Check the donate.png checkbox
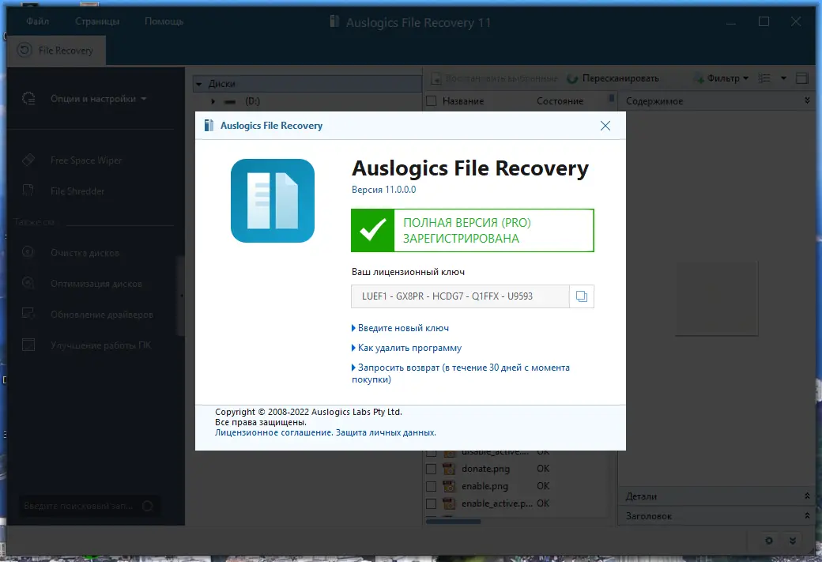The image size is (822, 562). (431, 469)
